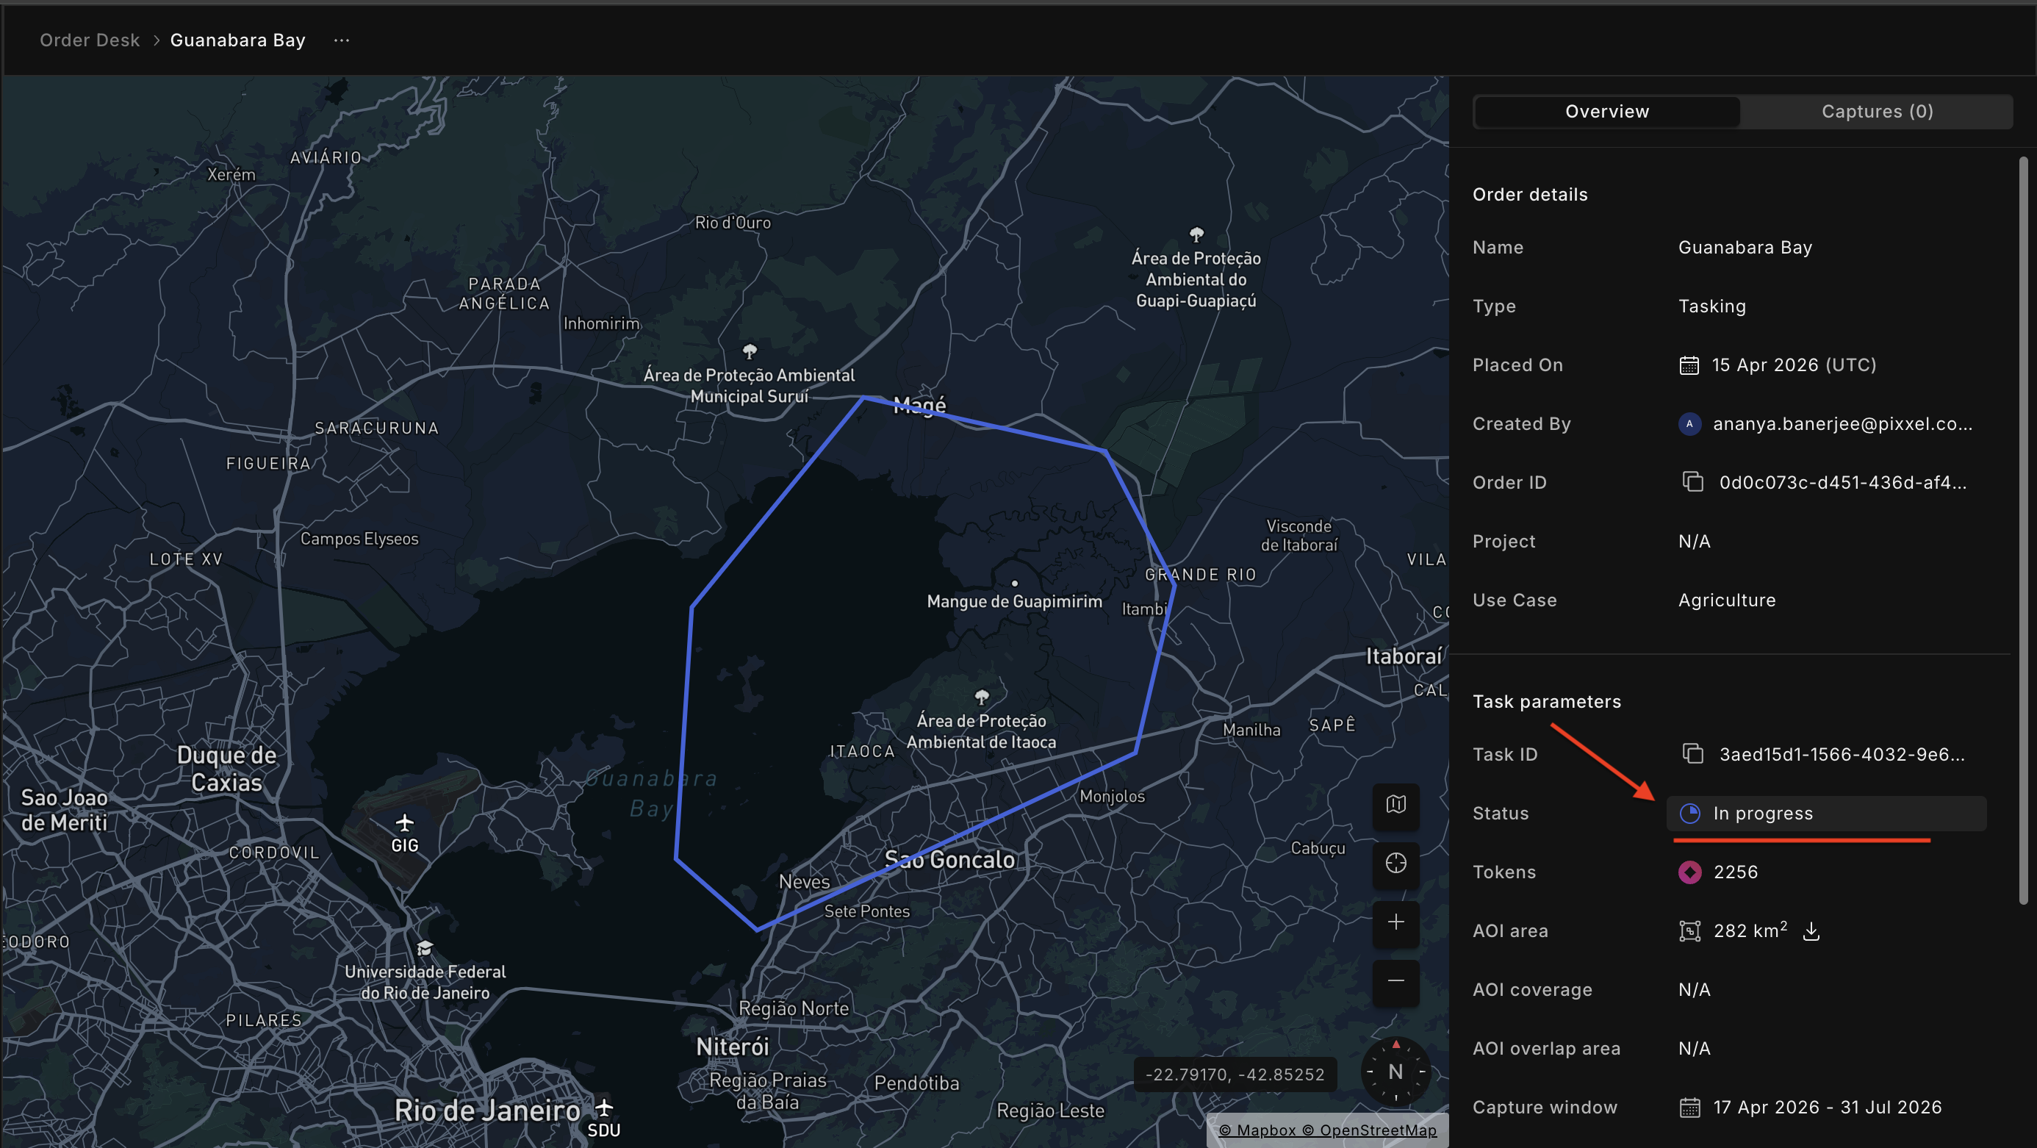This screenshot has height=1148, width=2037.
Task: Click the details panel vertical scrollbar
Action: [x=2023, y=530]
